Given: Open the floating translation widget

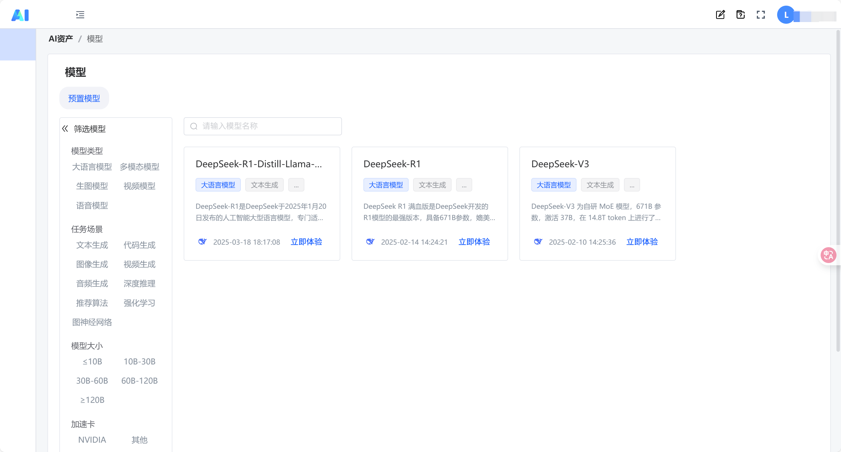Looking at the screenshot, I should coord(829,255).
